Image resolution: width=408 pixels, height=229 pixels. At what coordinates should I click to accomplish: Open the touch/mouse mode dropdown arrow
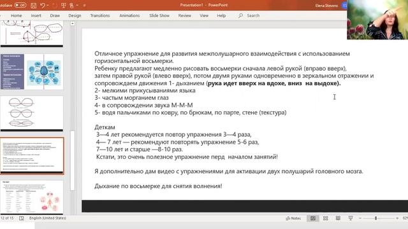tap(77, 5)
